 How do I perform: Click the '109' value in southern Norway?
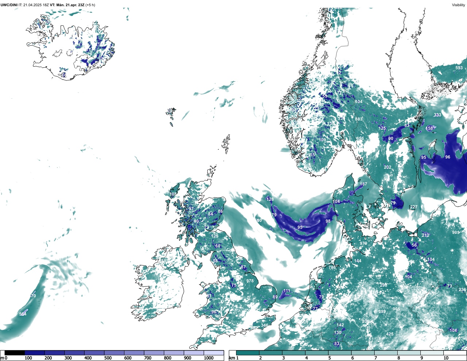pos(322,140)
